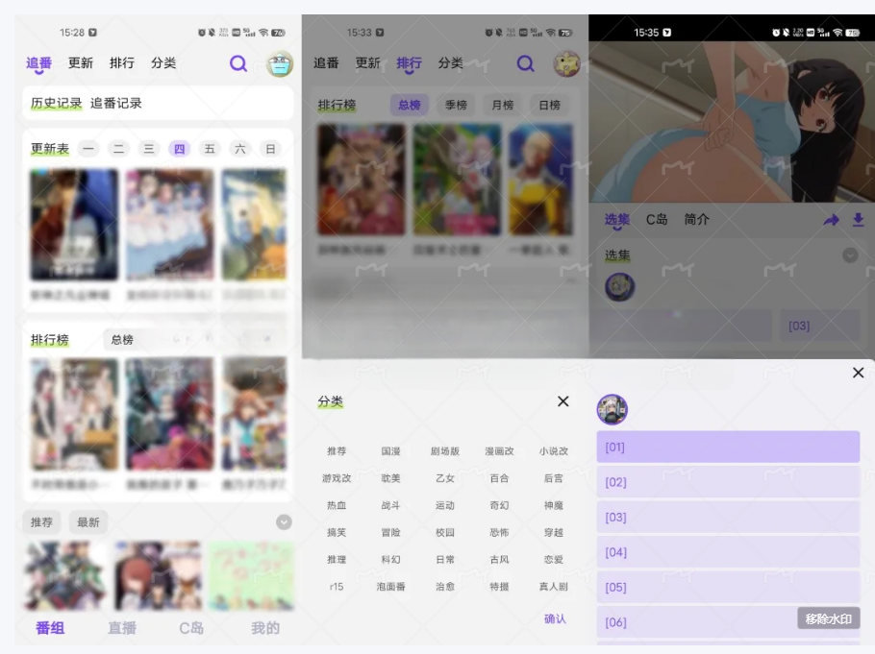Choose the 热血 category
Screen dimensions: 875x654
[x=337, y=505]
